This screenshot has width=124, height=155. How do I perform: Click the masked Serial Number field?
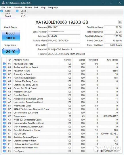pyautogui.click(x=64, y=32)
